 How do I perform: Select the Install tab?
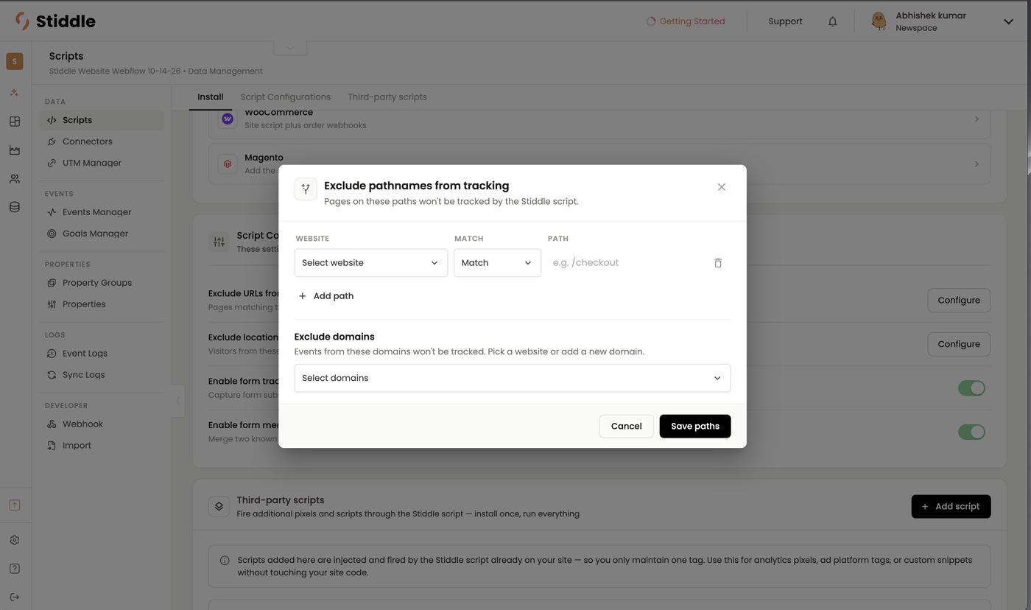click(211, 97)
